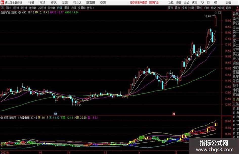Open the 问小达 menu
Viewport: 239px width, 154px height.
pyautogui.click(x=77, y=3)
